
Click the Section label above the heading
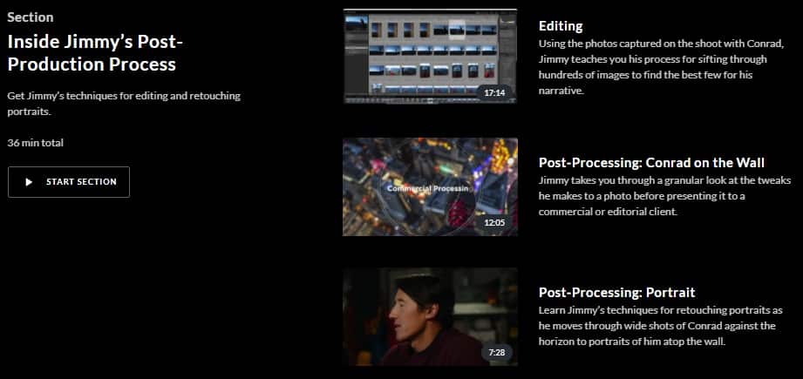31,17
